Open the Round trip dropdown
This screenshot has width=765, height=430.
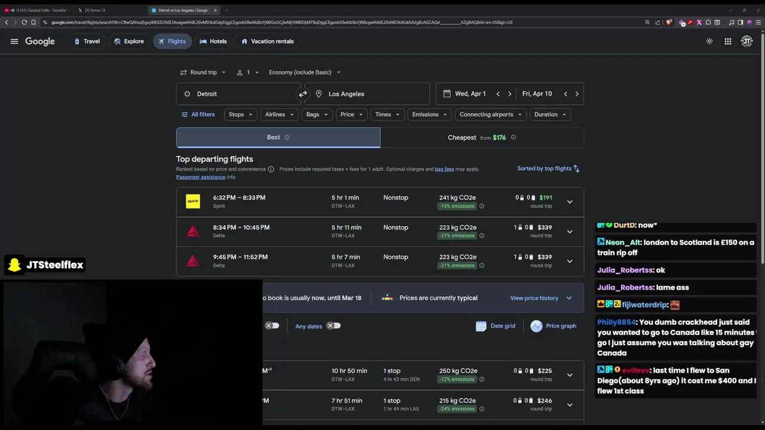203,72
